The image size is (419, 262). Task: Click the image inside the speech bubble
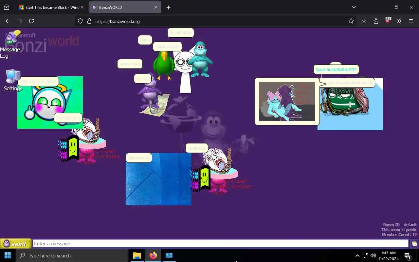click(x=287, y=102)
